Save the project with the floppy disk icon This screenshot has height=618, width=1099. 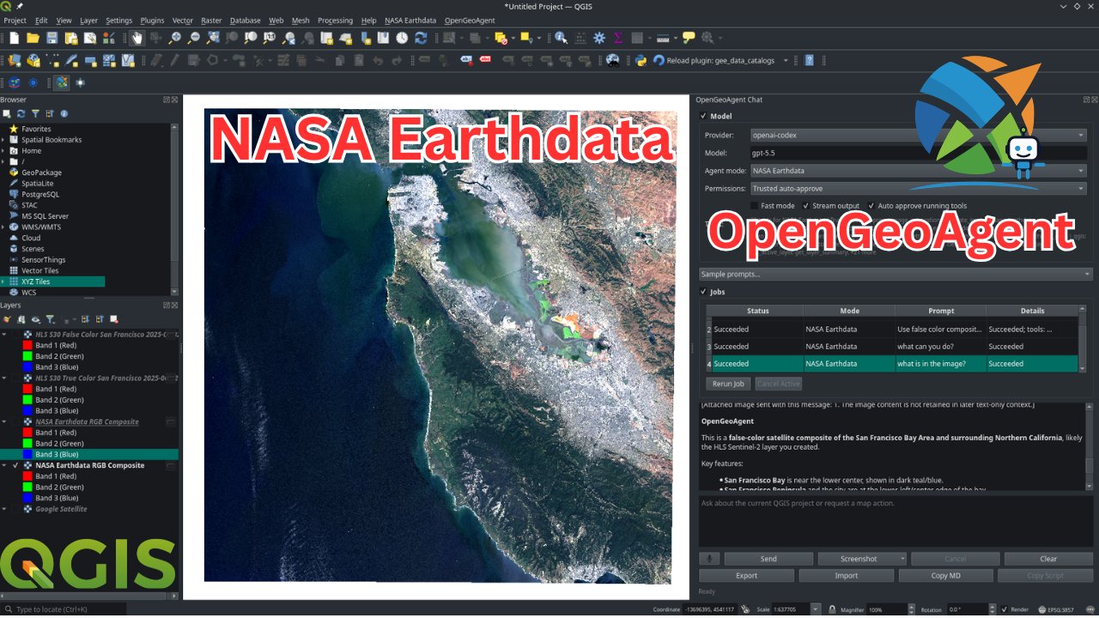(x=52, y=38)
